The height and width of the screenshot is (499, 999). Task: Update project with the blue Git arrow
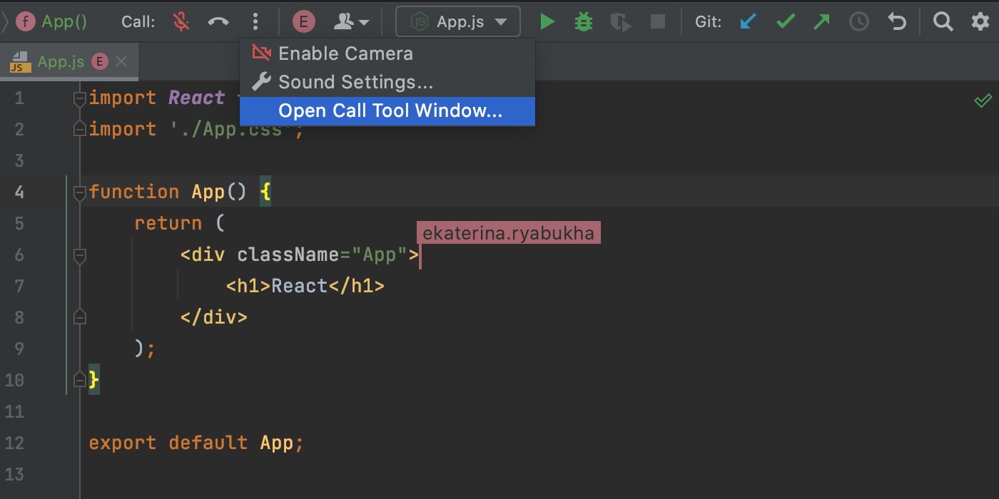pyautogui.click(x=748, y=22)
